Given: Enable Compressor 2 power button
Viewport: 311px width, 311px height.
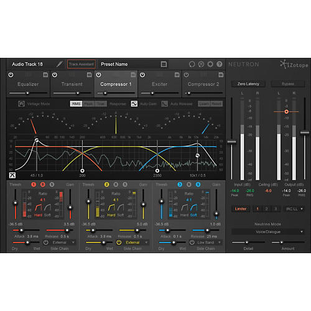Looking at the screenshot, I should 186,75.
